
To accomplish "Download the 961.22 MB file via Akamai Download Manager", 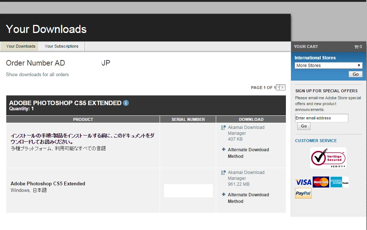I will [246, 175].
